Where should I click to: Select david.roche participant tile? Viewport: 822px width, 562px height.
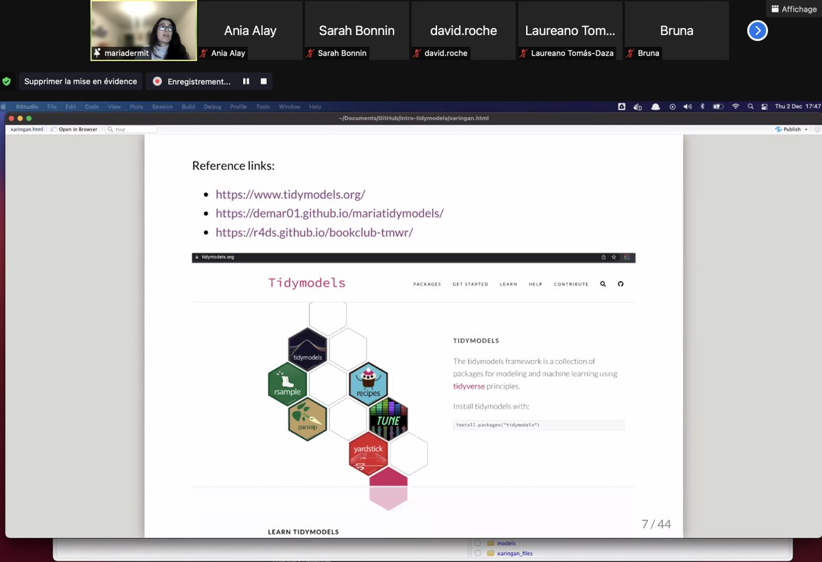pos(464,30)
